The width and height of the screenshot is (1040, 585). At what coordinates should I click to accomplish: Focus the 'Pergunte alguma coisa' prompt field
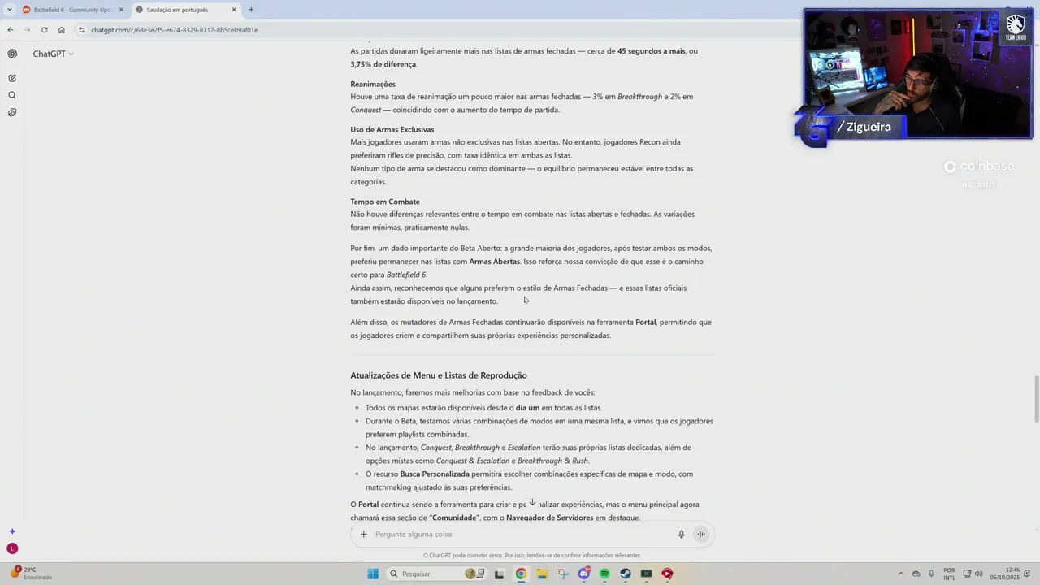[x=520, y=534]
